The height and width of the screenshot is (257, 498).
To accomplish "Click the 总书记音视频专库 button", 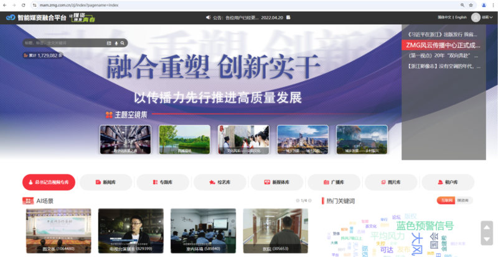I will [49, 182].
